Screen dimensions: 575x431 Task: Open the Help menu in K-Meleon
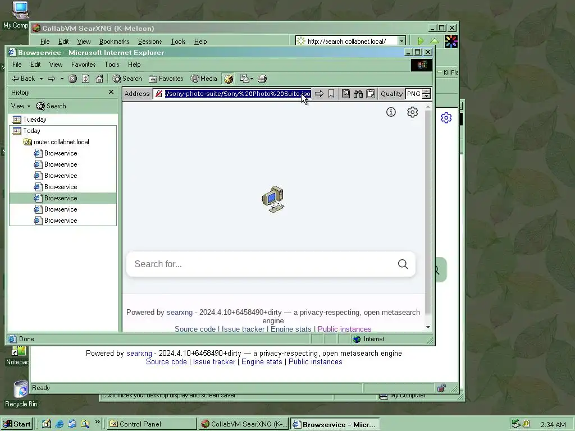[200, 42]
